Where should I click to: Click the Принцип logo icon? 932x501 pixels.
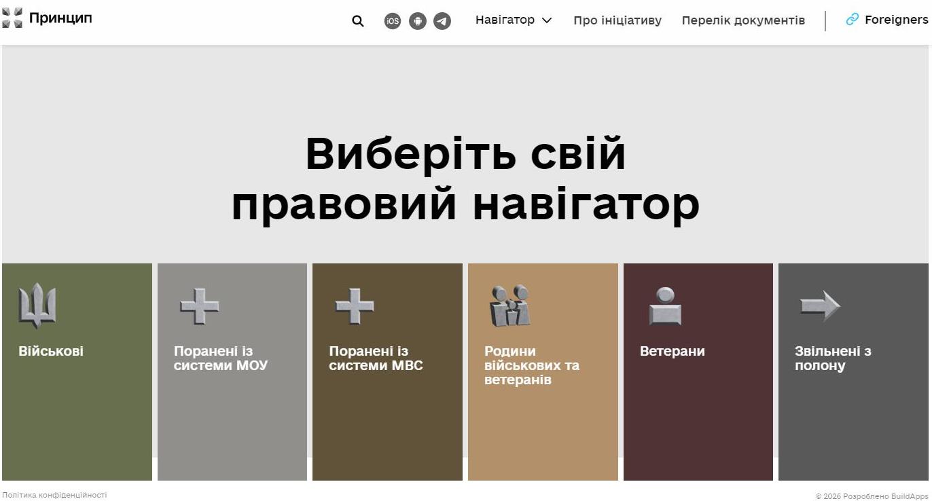coord(12,18)
